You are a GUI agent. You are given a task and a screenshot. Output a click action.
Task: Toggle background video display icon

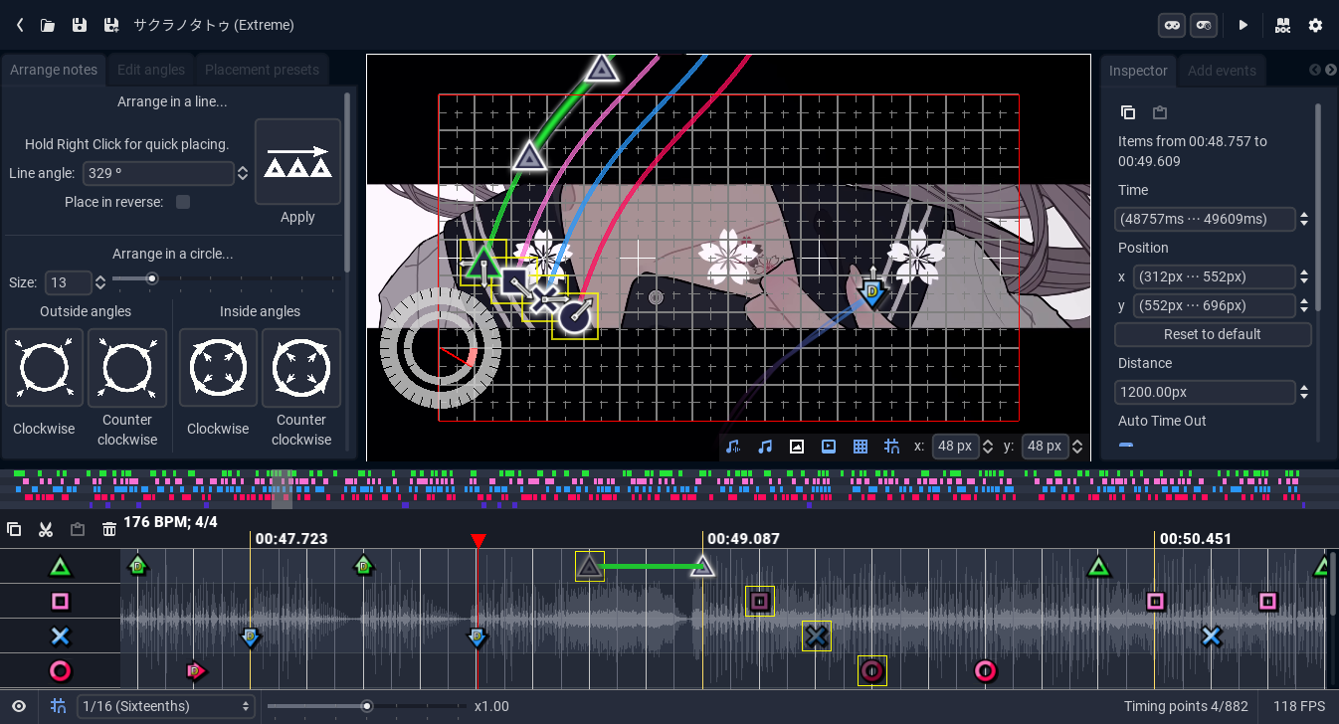(829, 447)
